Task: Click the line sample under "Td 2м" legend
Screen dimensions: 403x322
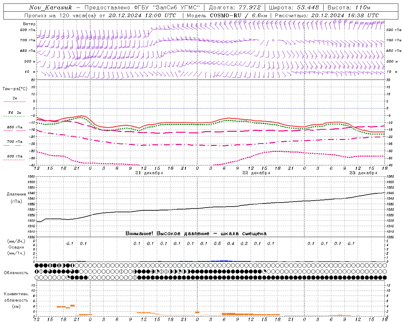Action: click(14, 116)
